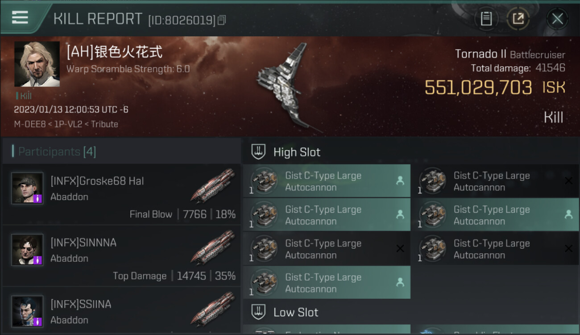Select the first highlighted Gist C-Type Large Autocannon
The height and width of the screenshot is (335, 580).
327,181
